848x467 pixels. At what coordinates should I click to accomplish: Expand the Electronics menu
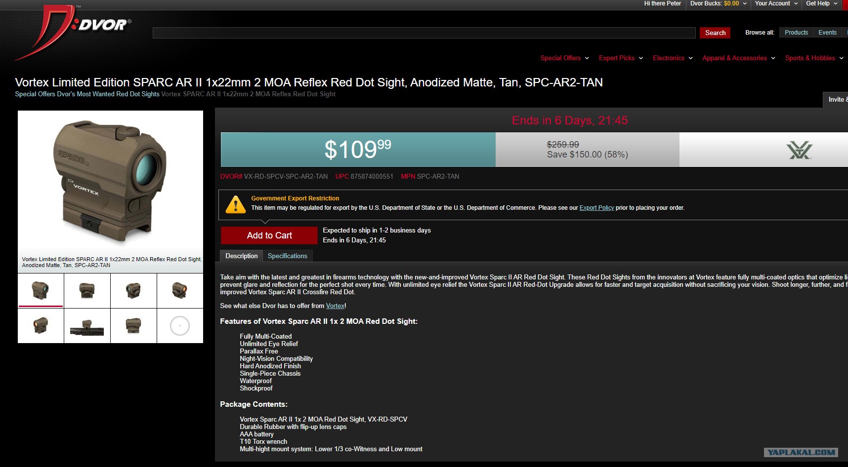click(673, 58)
